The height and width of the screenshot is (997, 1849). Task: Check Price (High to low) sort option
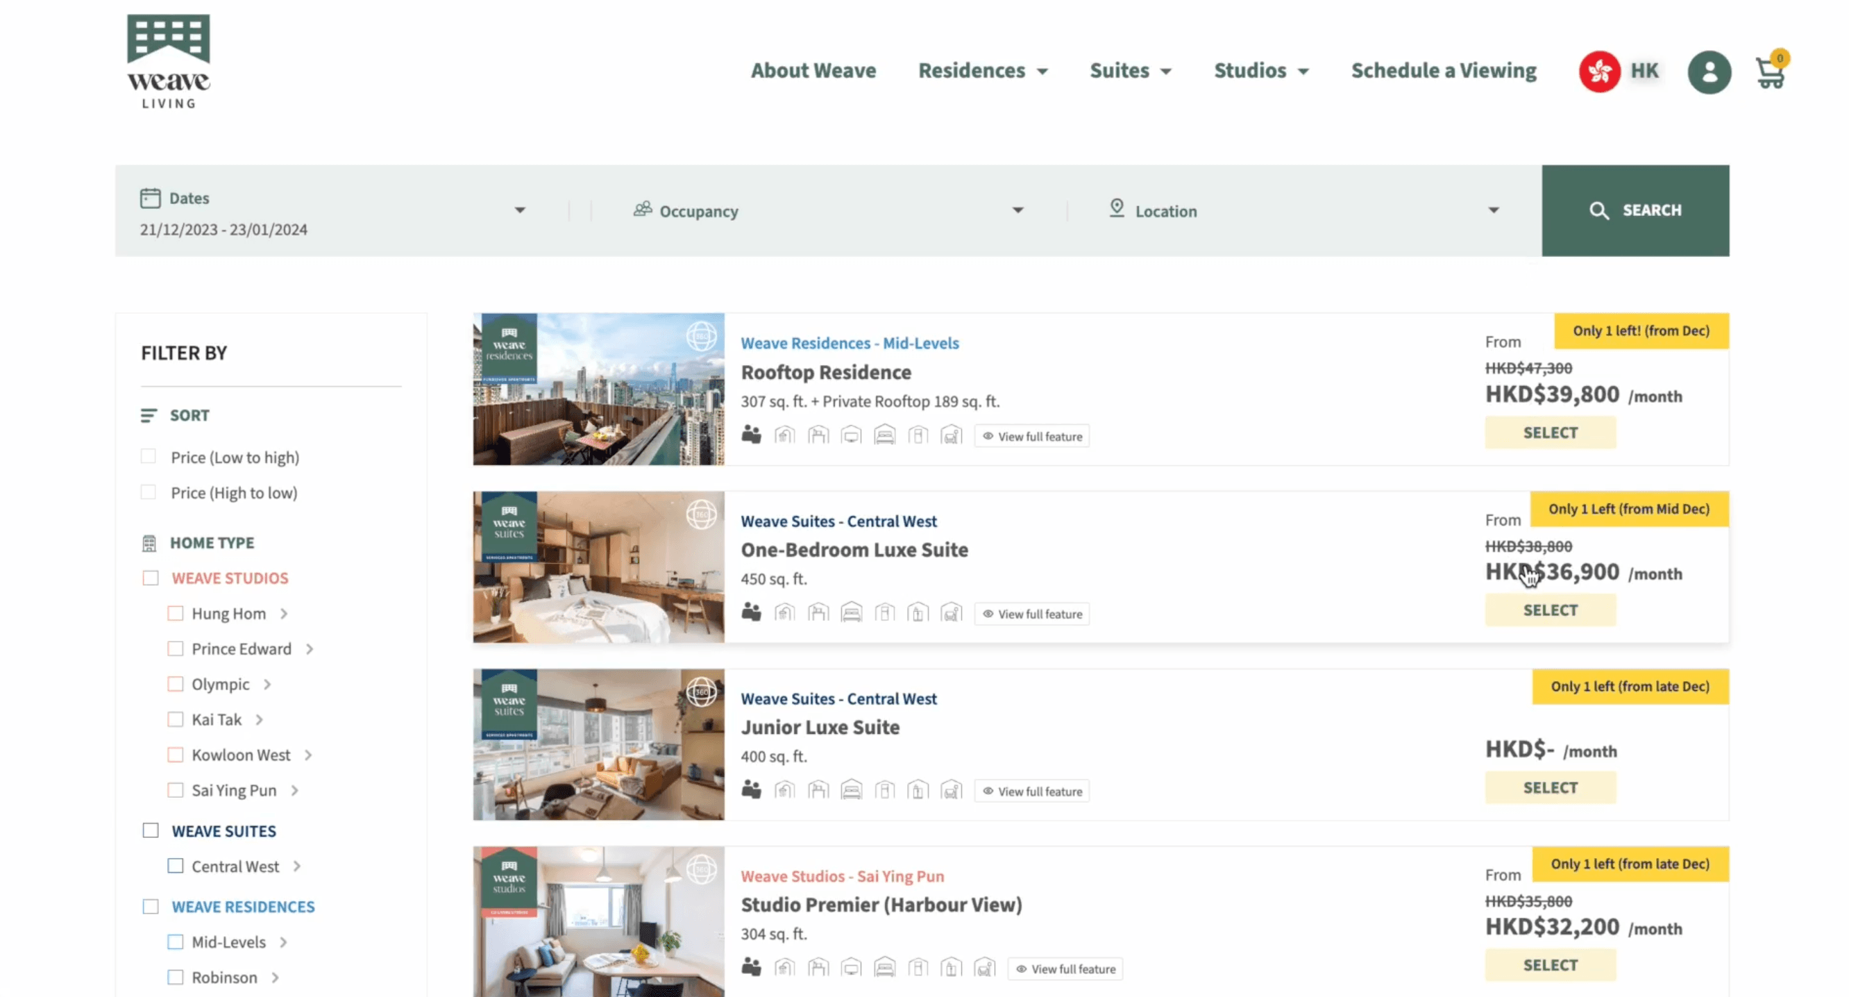[148, 492]
